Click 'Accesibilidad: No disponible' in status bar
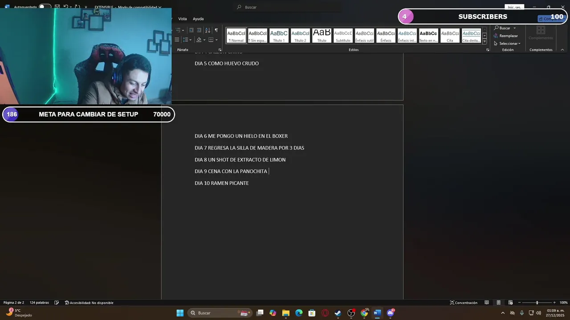 tap(89, 303)
